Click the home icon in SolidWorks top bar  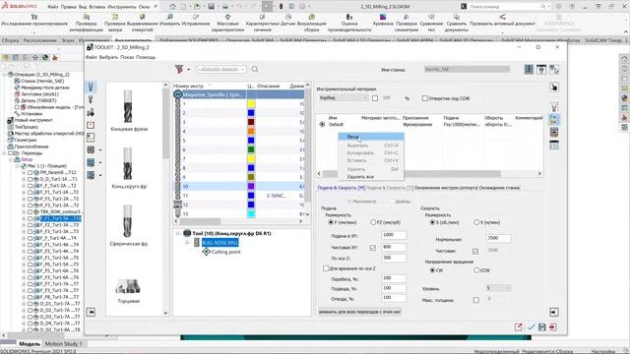(173, 7)
